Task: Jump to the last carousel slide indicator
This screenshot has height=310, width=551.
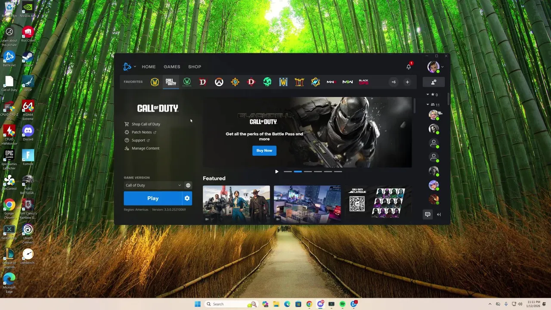Action: click(x=338, y=172)
